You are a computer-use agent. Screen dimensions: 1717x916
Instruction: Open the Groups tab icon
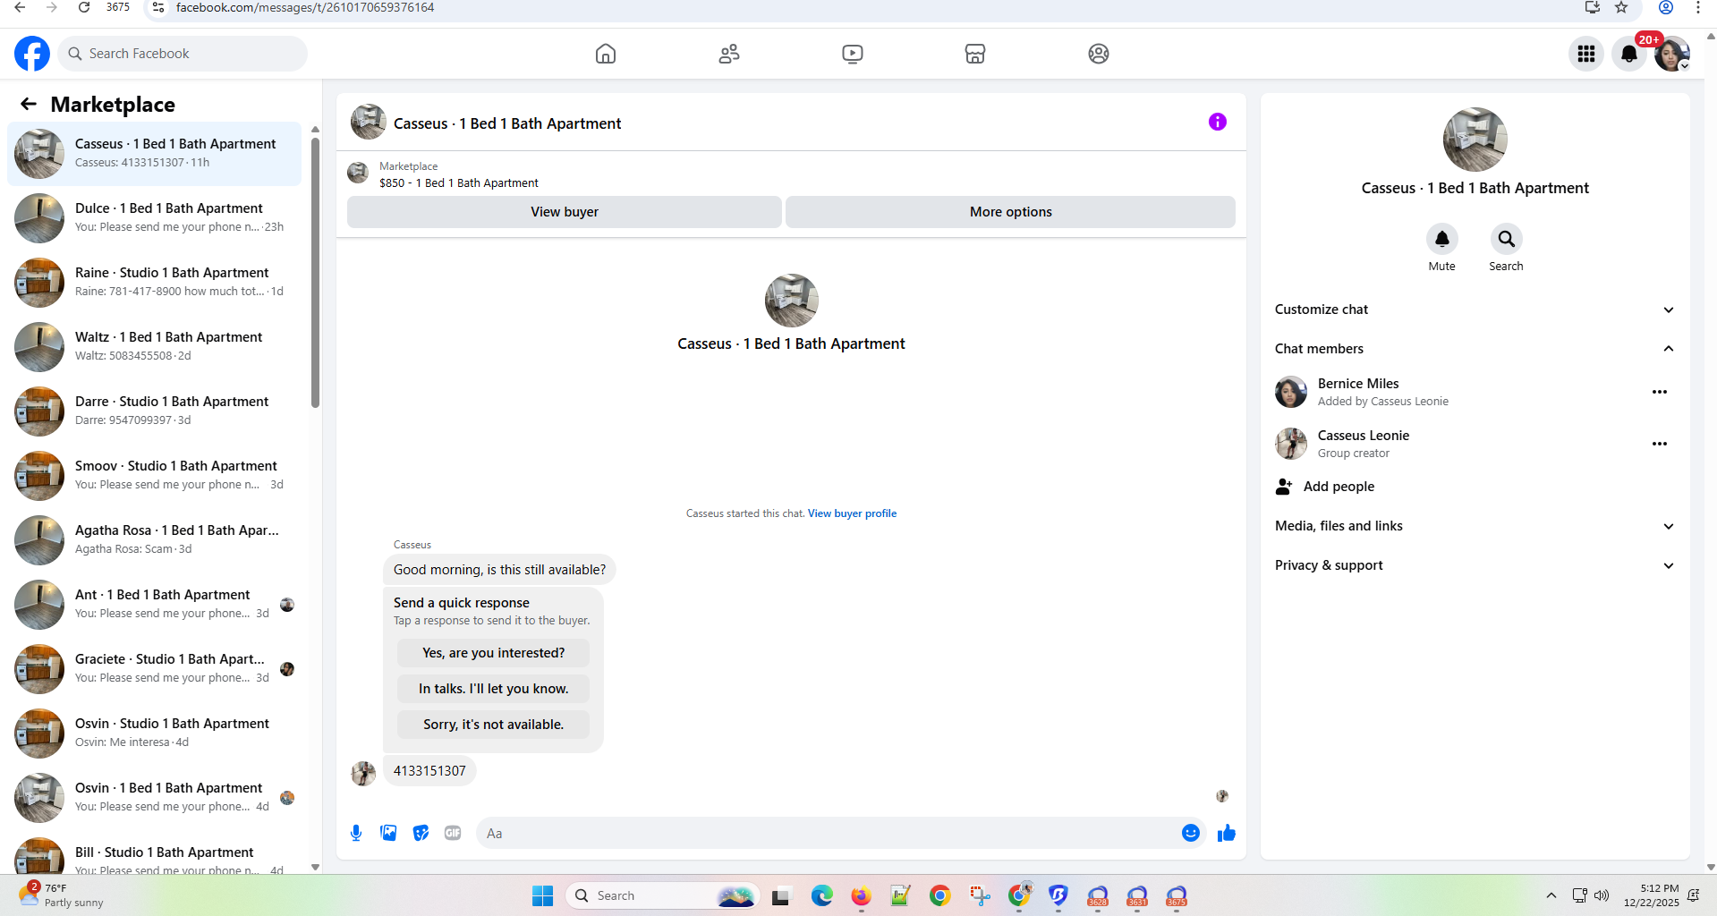pos(1099,54)
